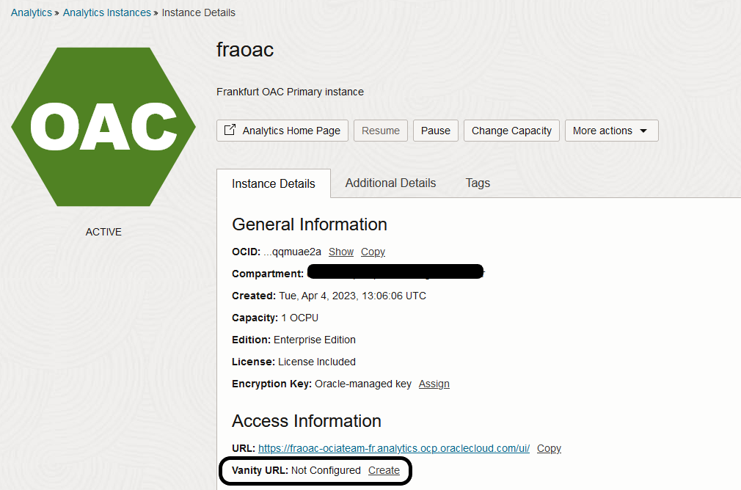Expand the More actions dropdown arrow

tap(643, 131)
